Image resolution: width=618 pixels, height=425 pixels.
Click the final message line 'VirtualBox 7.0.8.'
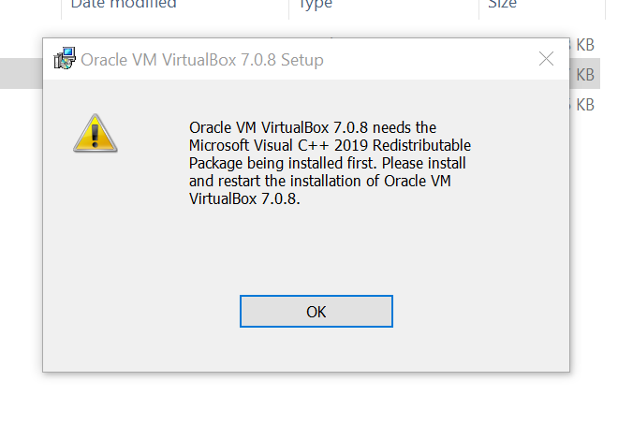pos(244,198)
